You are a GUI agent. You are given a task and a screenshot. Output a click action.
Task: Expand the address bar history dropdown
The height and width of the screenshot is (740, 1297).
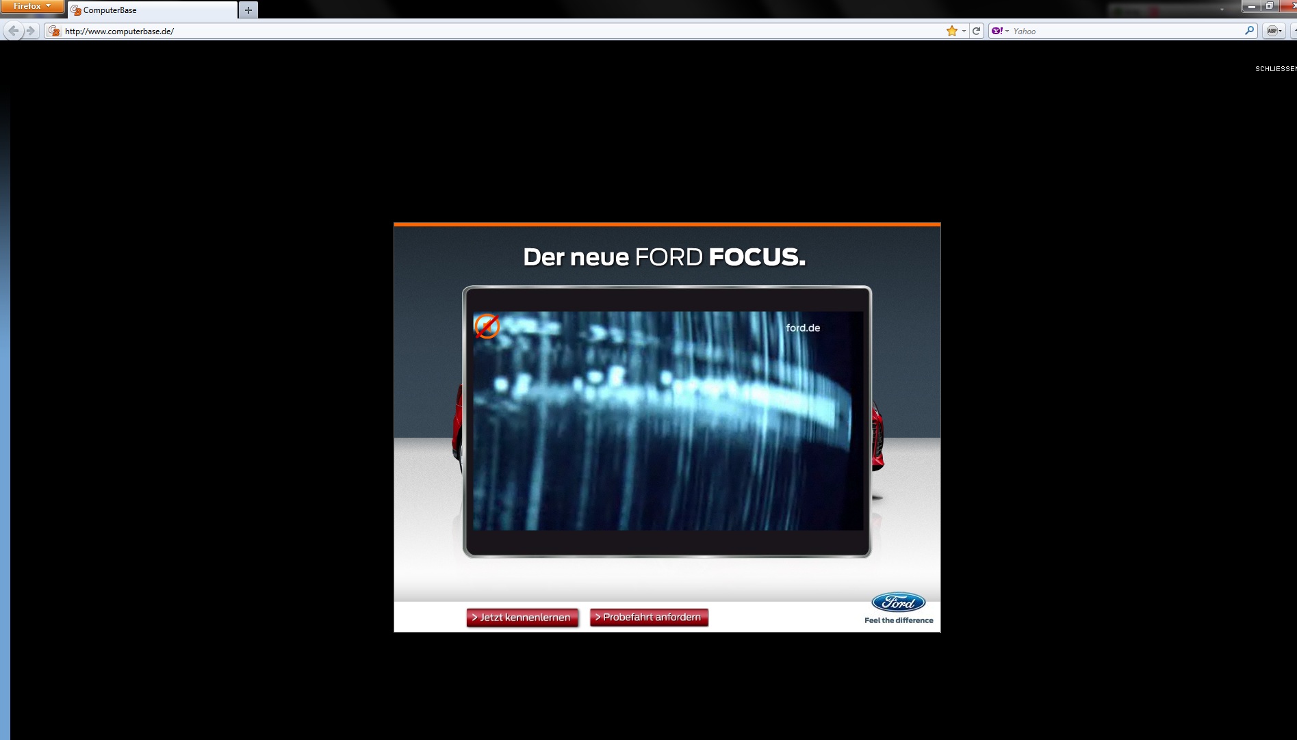pos(964,31)
